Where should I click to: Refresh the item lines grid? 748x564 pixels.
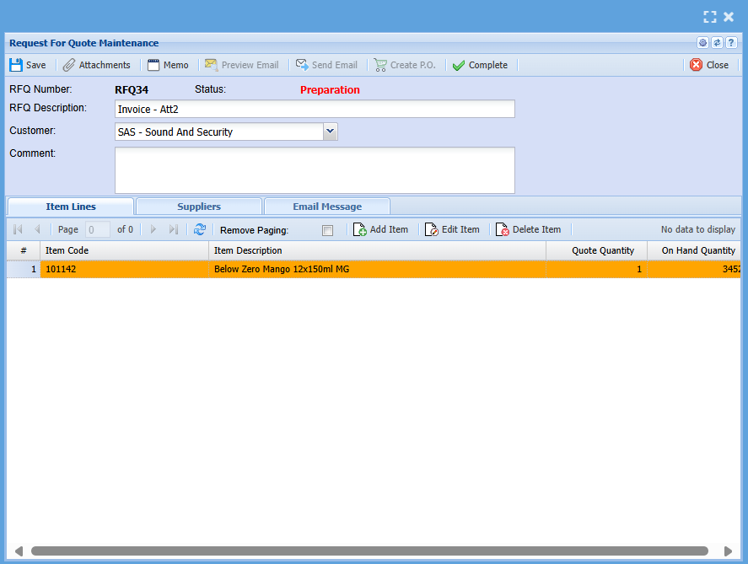[200, 229]
